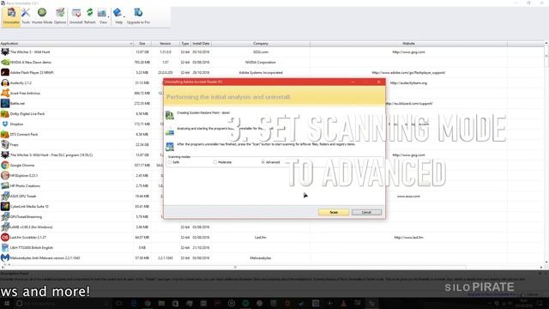Click the Malwarebytes company cell
549x309 pixels.
tap(261, 257)
